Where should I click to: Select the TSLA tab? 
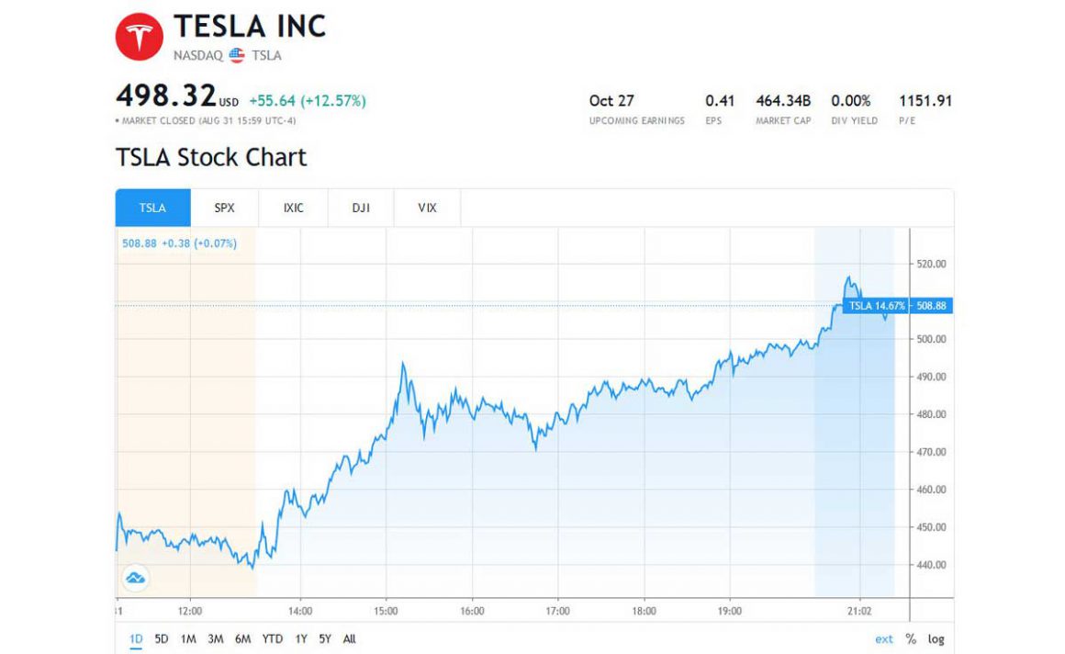pos(152,208)
